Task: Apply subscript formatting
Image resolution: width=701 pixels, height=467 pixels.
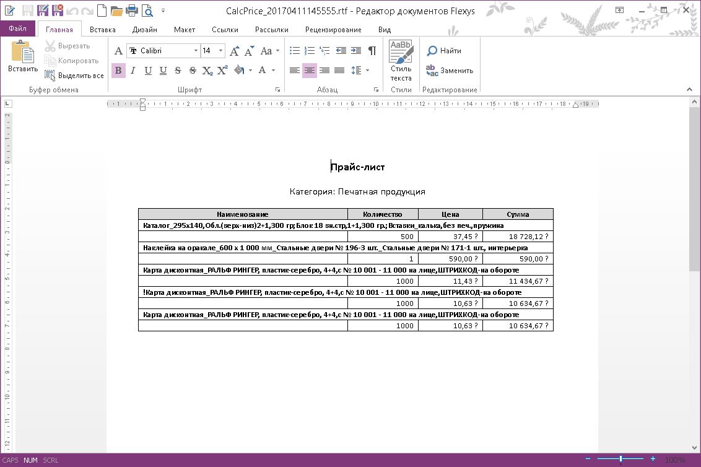Action: [207, 71]
